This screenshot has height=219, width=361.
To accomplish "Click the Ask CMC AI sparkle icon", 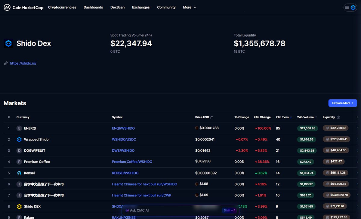I will tap(127, 211).
